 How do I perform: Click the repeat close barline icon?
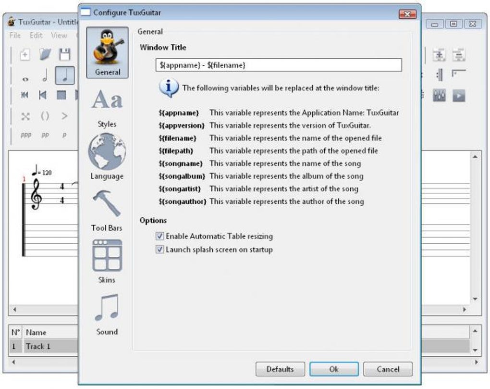(x=439, y=75)
